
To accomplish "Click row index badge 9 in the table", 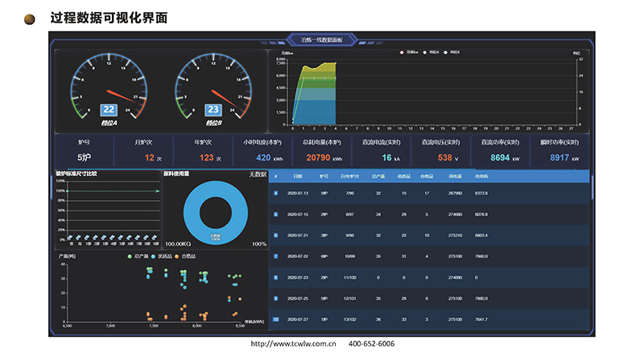I will click(x=275, y=298).
